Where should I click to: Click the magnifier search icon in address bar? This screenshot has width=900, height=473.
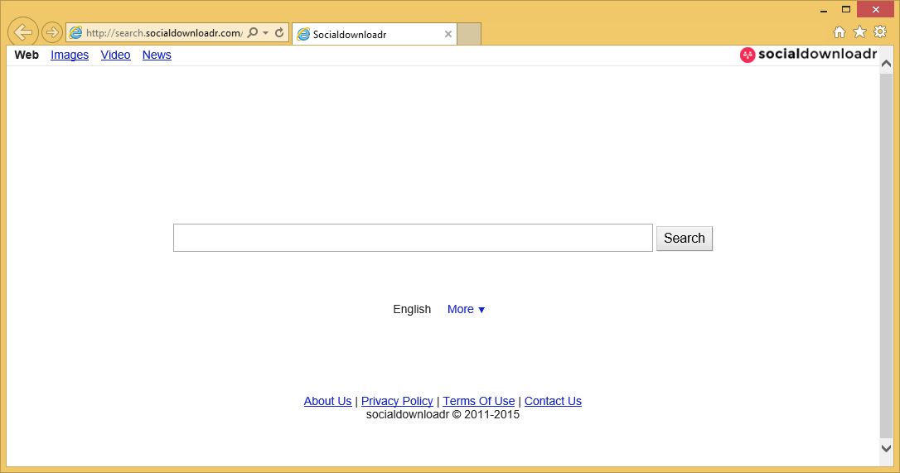point(253,32)
